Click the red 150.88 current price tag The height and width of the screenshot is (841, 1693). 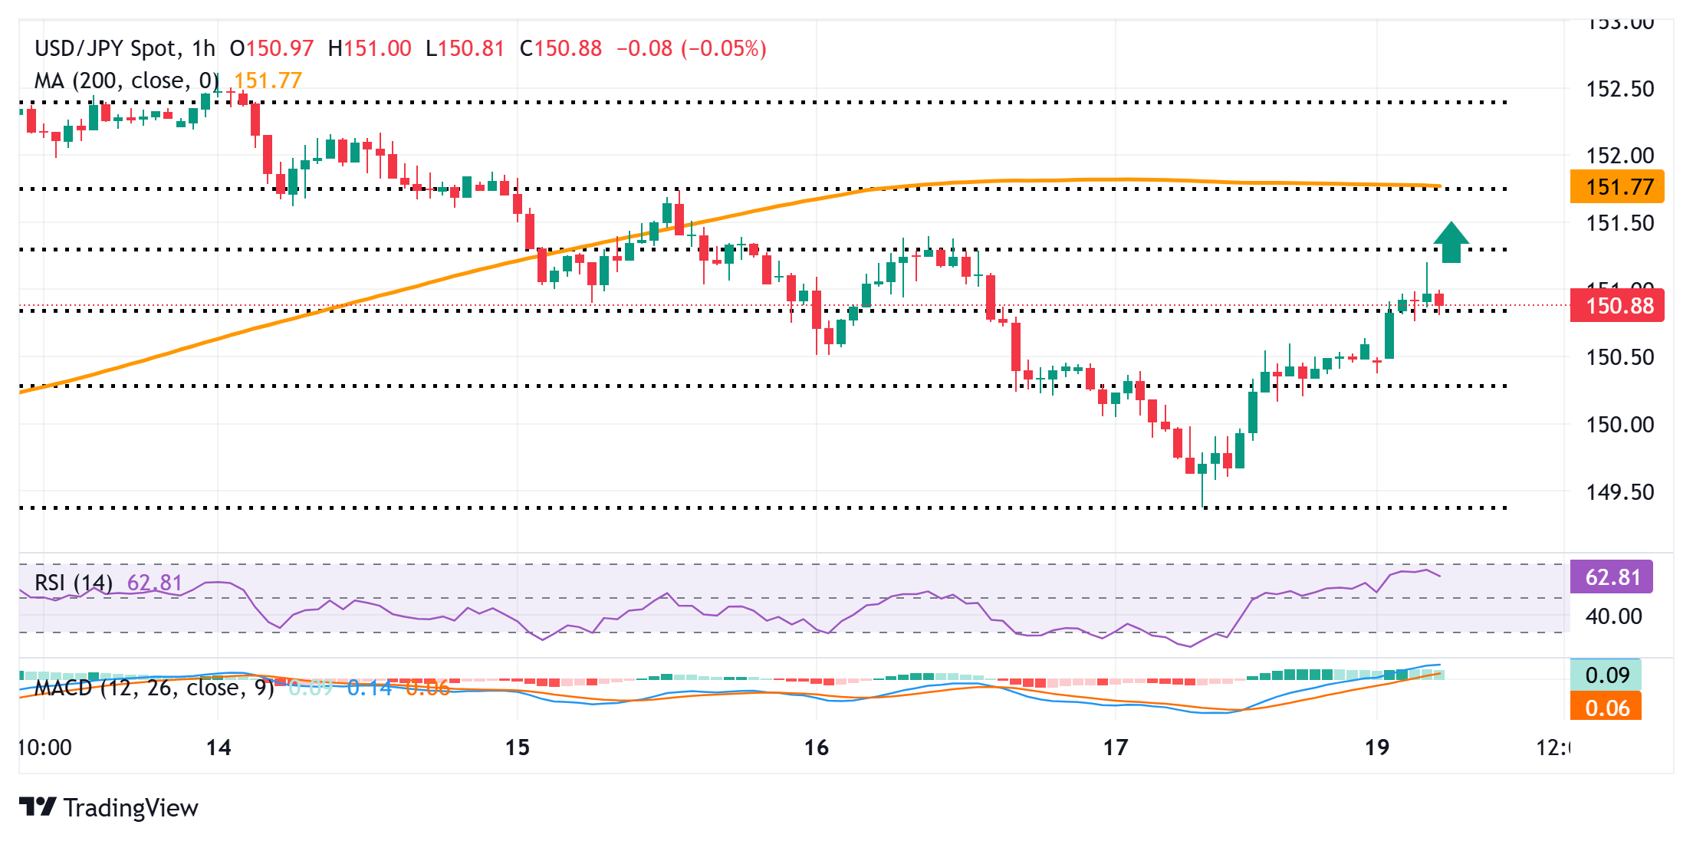[1616, 306]
